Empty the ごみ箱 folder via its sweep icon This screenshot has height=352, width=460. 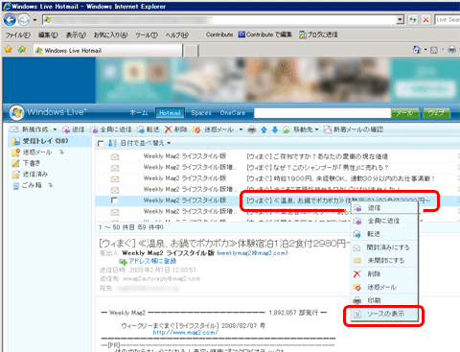click(x=51, y=185)
